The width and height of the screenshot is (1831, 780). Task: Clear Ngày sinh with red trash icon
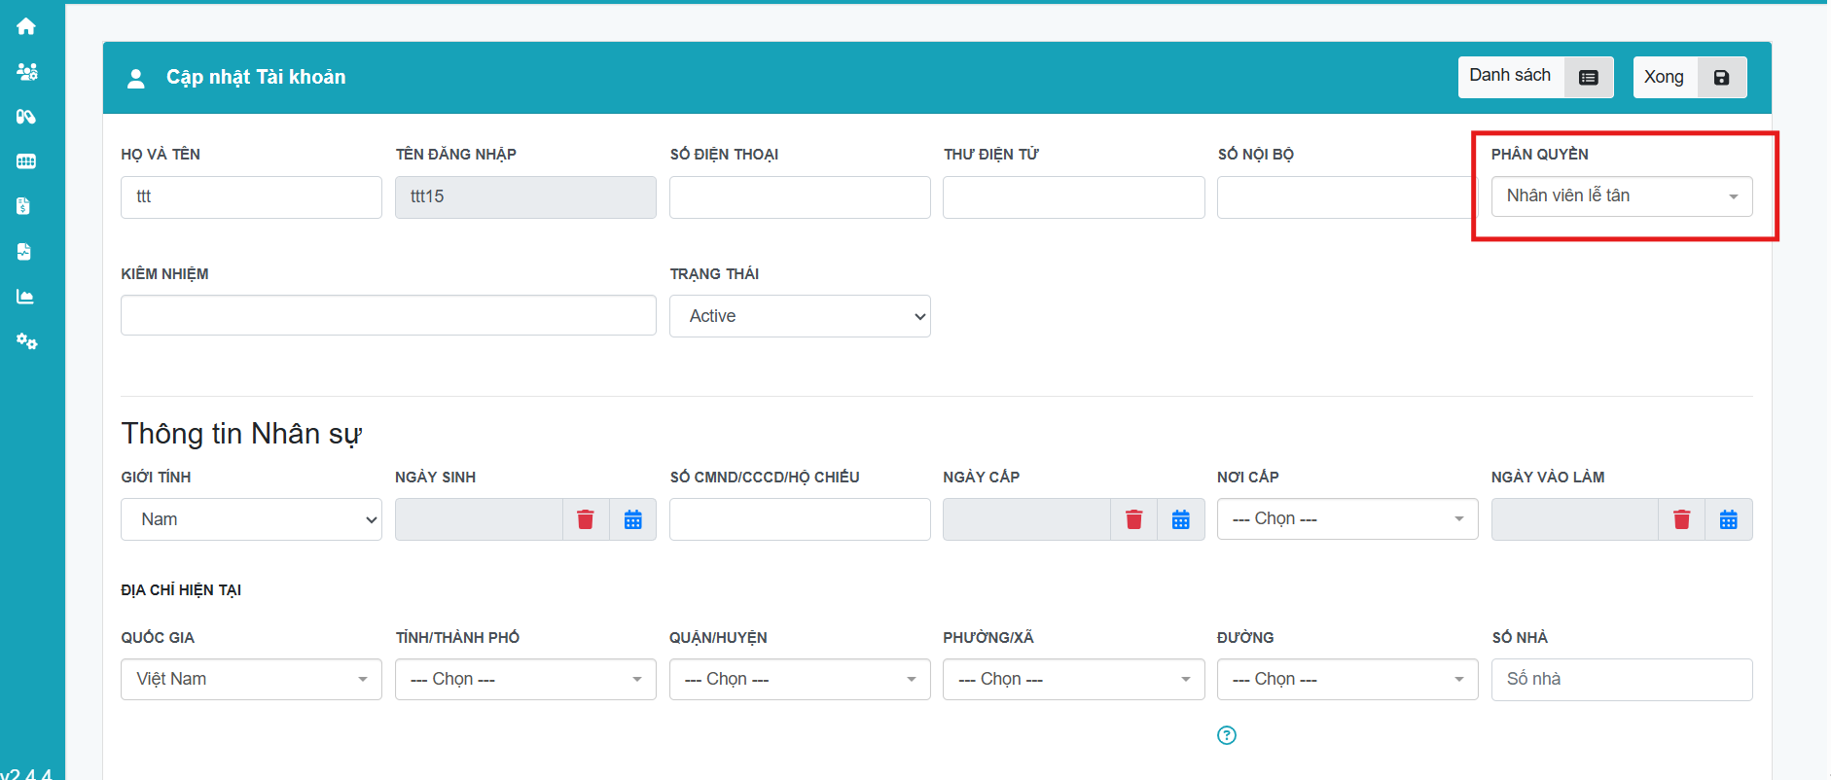tap(586, 519)
